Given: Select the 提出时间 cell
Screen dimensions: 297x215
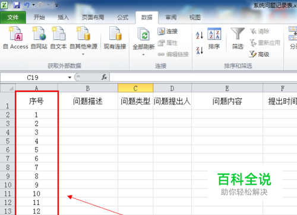Looking at the screenshot, I should (280, 101).
